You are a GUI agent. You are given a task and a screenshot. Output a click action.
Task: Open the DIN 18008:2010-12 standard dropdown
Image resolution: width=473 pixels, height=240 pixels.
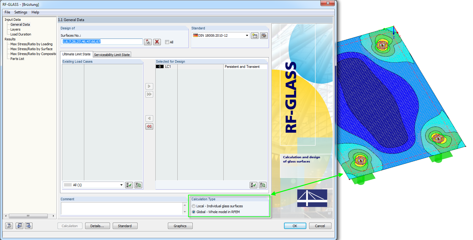247,35
